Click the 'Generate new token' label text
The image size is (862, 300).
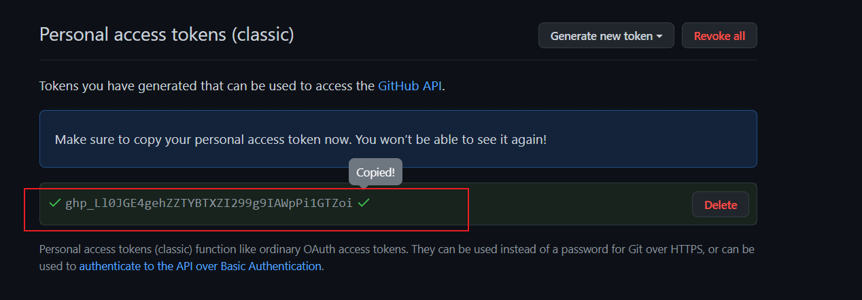pos(601,36)
